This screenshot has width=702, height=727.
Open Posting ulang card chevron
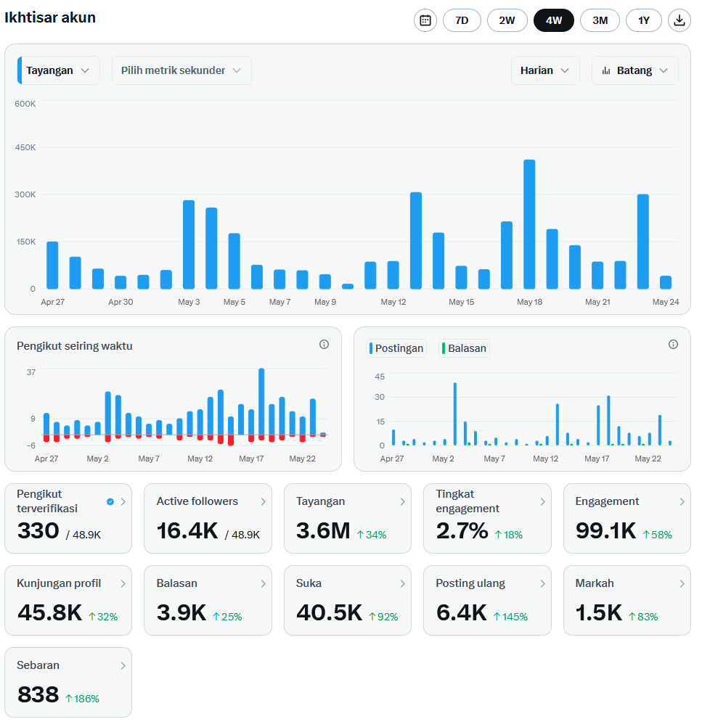(x=542, y=584)
